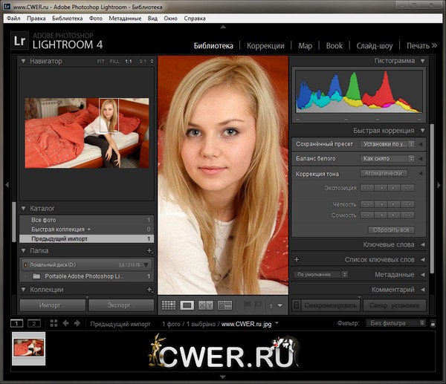
Task: Switch to Grid view in toolbar
Action: click(168, 305)
